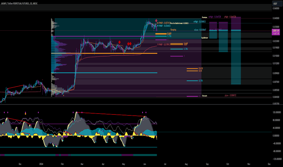Screen dimensions: 283x167
Task: Click the -120.000000 oscillator axis label
Action: tap(277, 159)
